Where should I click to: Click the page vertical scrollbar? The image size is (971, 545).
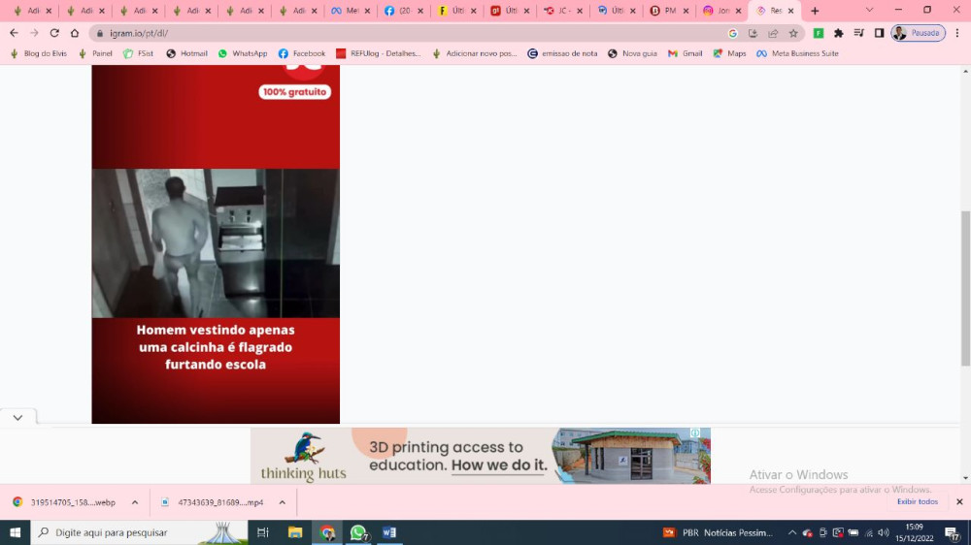pyautogui.click(x=965, y=288)
